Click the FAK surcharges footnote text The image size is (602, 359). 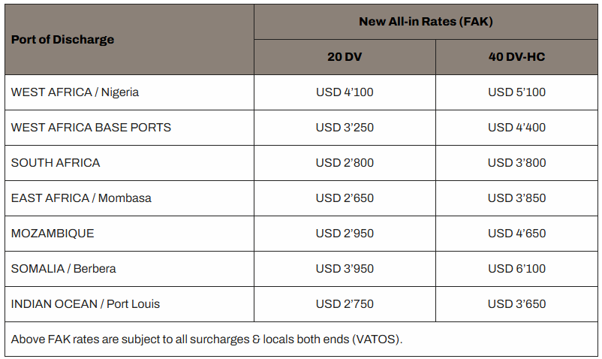(x=207, y=339)
